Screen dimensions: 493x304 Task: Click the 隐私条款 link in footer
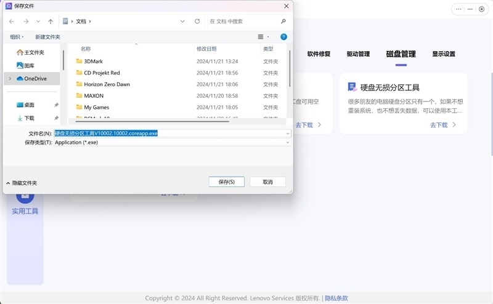tap(336, 298)
